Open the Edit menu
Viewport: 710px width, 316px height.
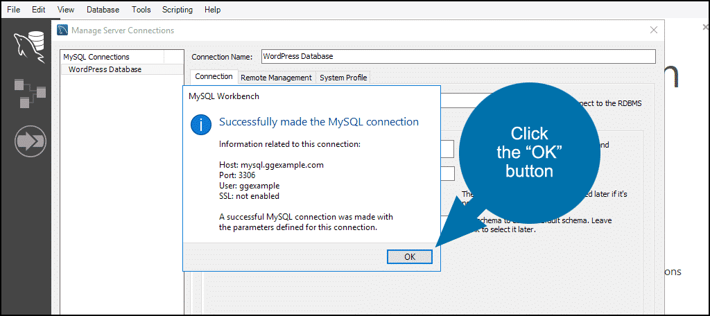(39, 10)
